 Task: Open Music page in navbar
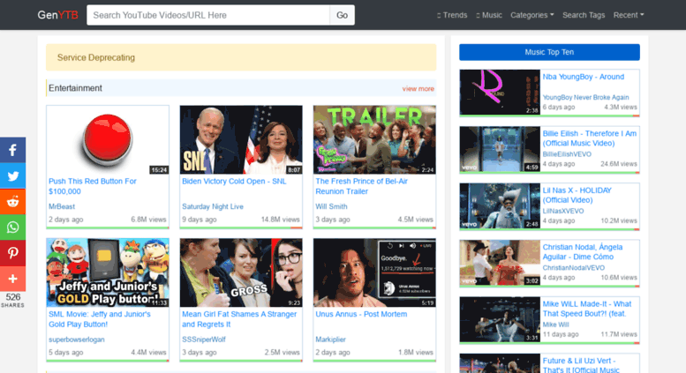click(489, 15)
